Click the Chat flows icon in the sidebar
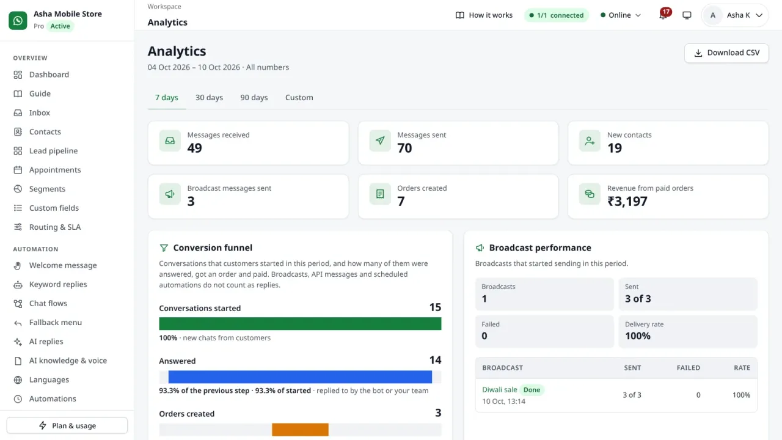The image size is (782, 440). (18, 303)
